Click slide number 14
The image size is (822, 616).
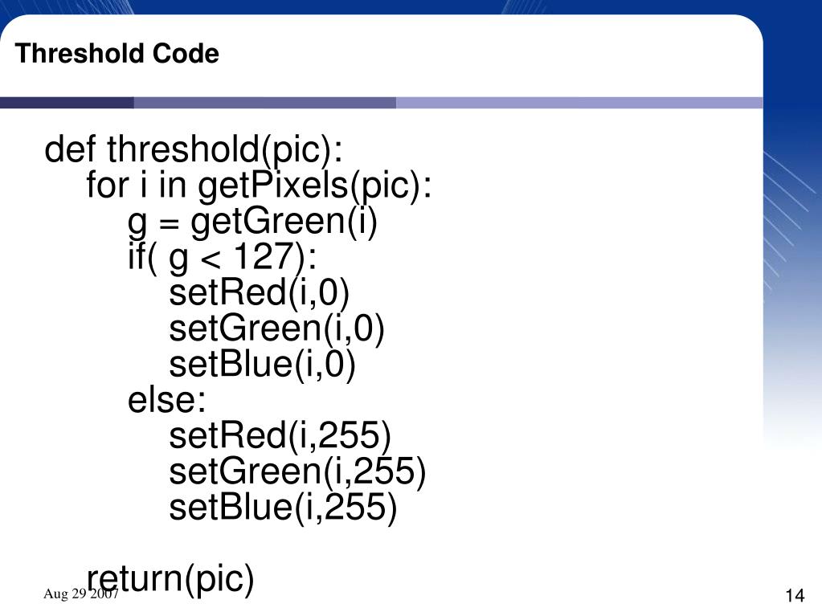coord(795,596)
